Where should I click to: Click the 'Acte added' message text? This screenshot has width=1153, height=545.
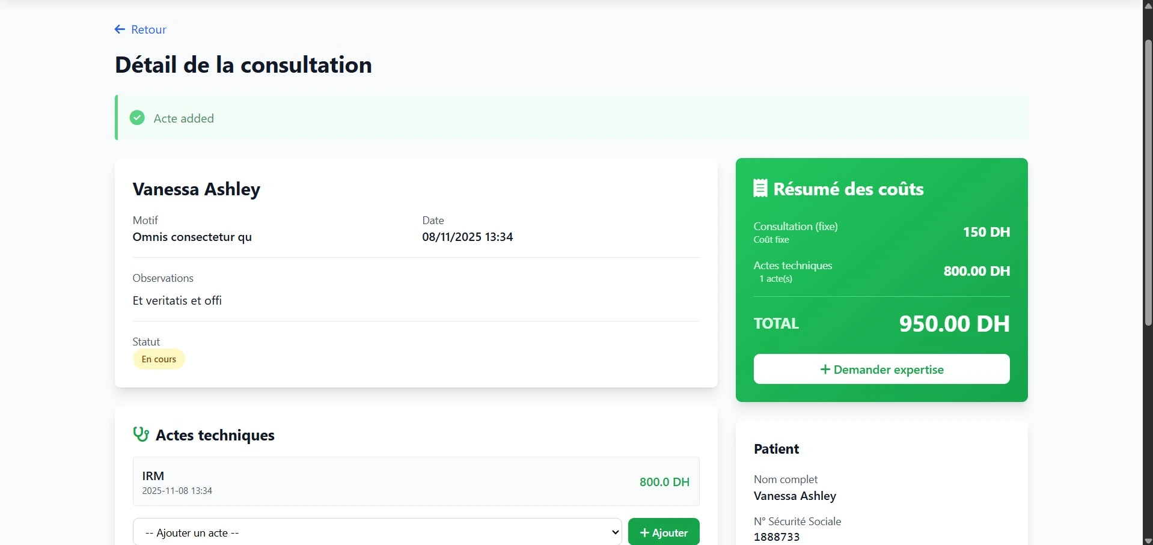click(x=184, y=118)
